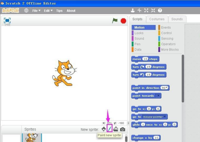Viewport: 200px width, 142px height.
Task: Switch to the Sounds tab
Action: click(x=177, y=19)
